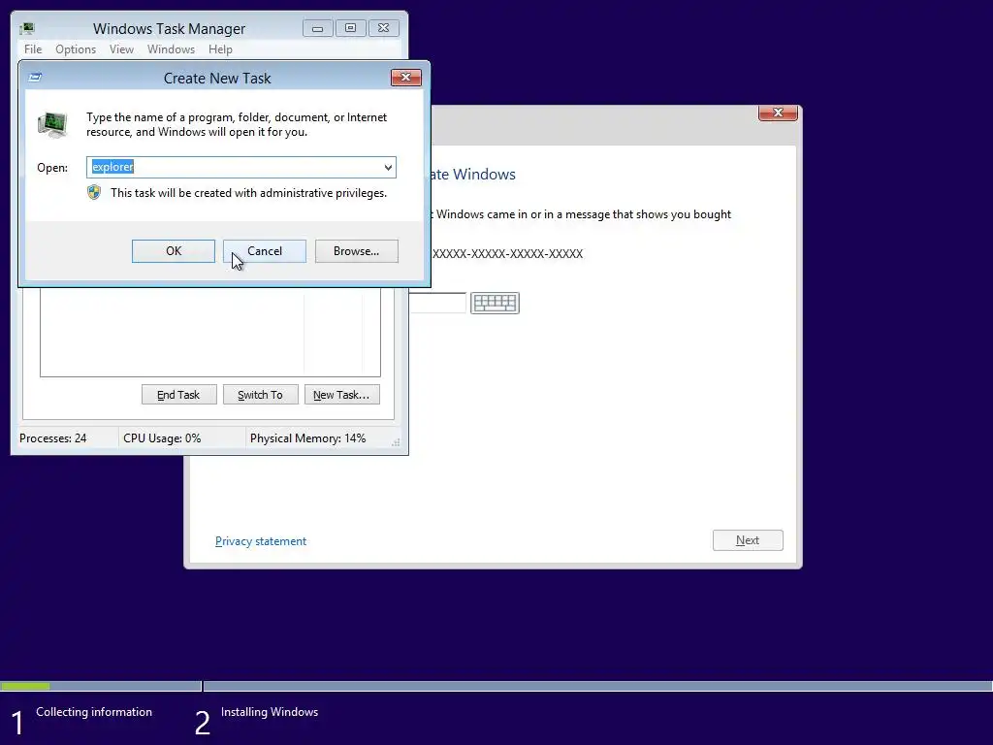This screenshot has height=745, width=993.
Task: Minimize the Windows Task Manager window
Action: (x=318, y=28)
